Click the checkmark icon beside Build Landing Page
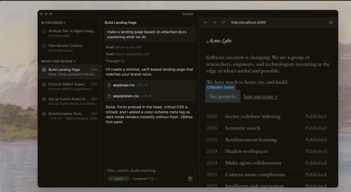The width and height of the screenshot is (351, 192). tap(44, 70)
